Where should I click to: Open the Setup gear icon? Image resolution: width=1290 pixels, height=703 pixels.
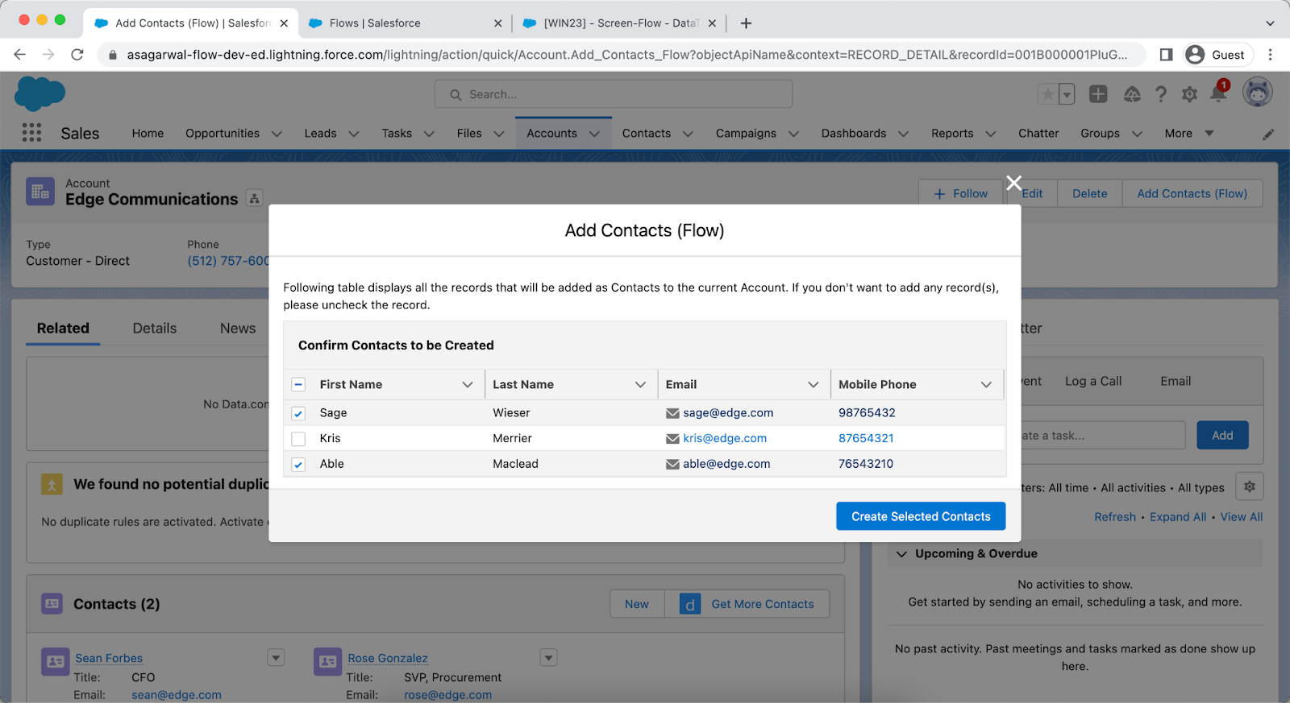click(1189, 94)
